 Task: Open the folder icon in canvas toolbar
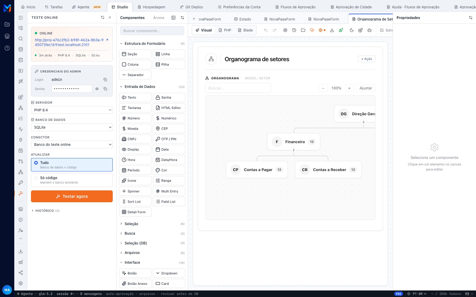coord(303,30)
